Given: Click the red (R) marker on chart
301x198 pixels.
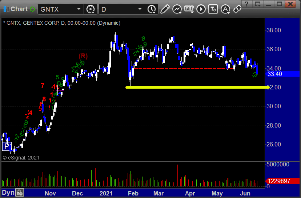Looking at the screenshot, I should 83,56.
